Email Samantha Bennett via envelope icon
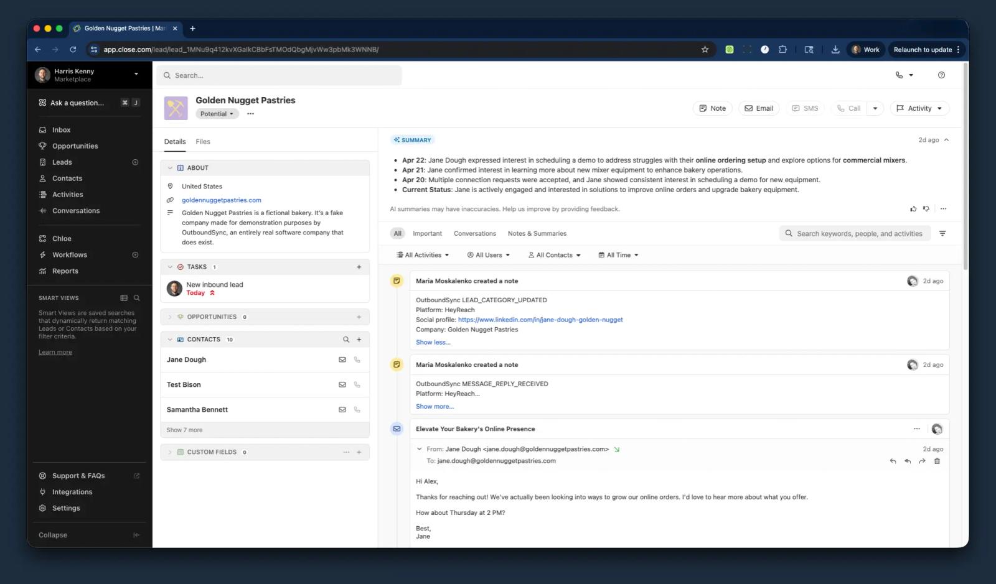This screenshot has width=996, height=584. pyautogui.click(x=342, y=410)
